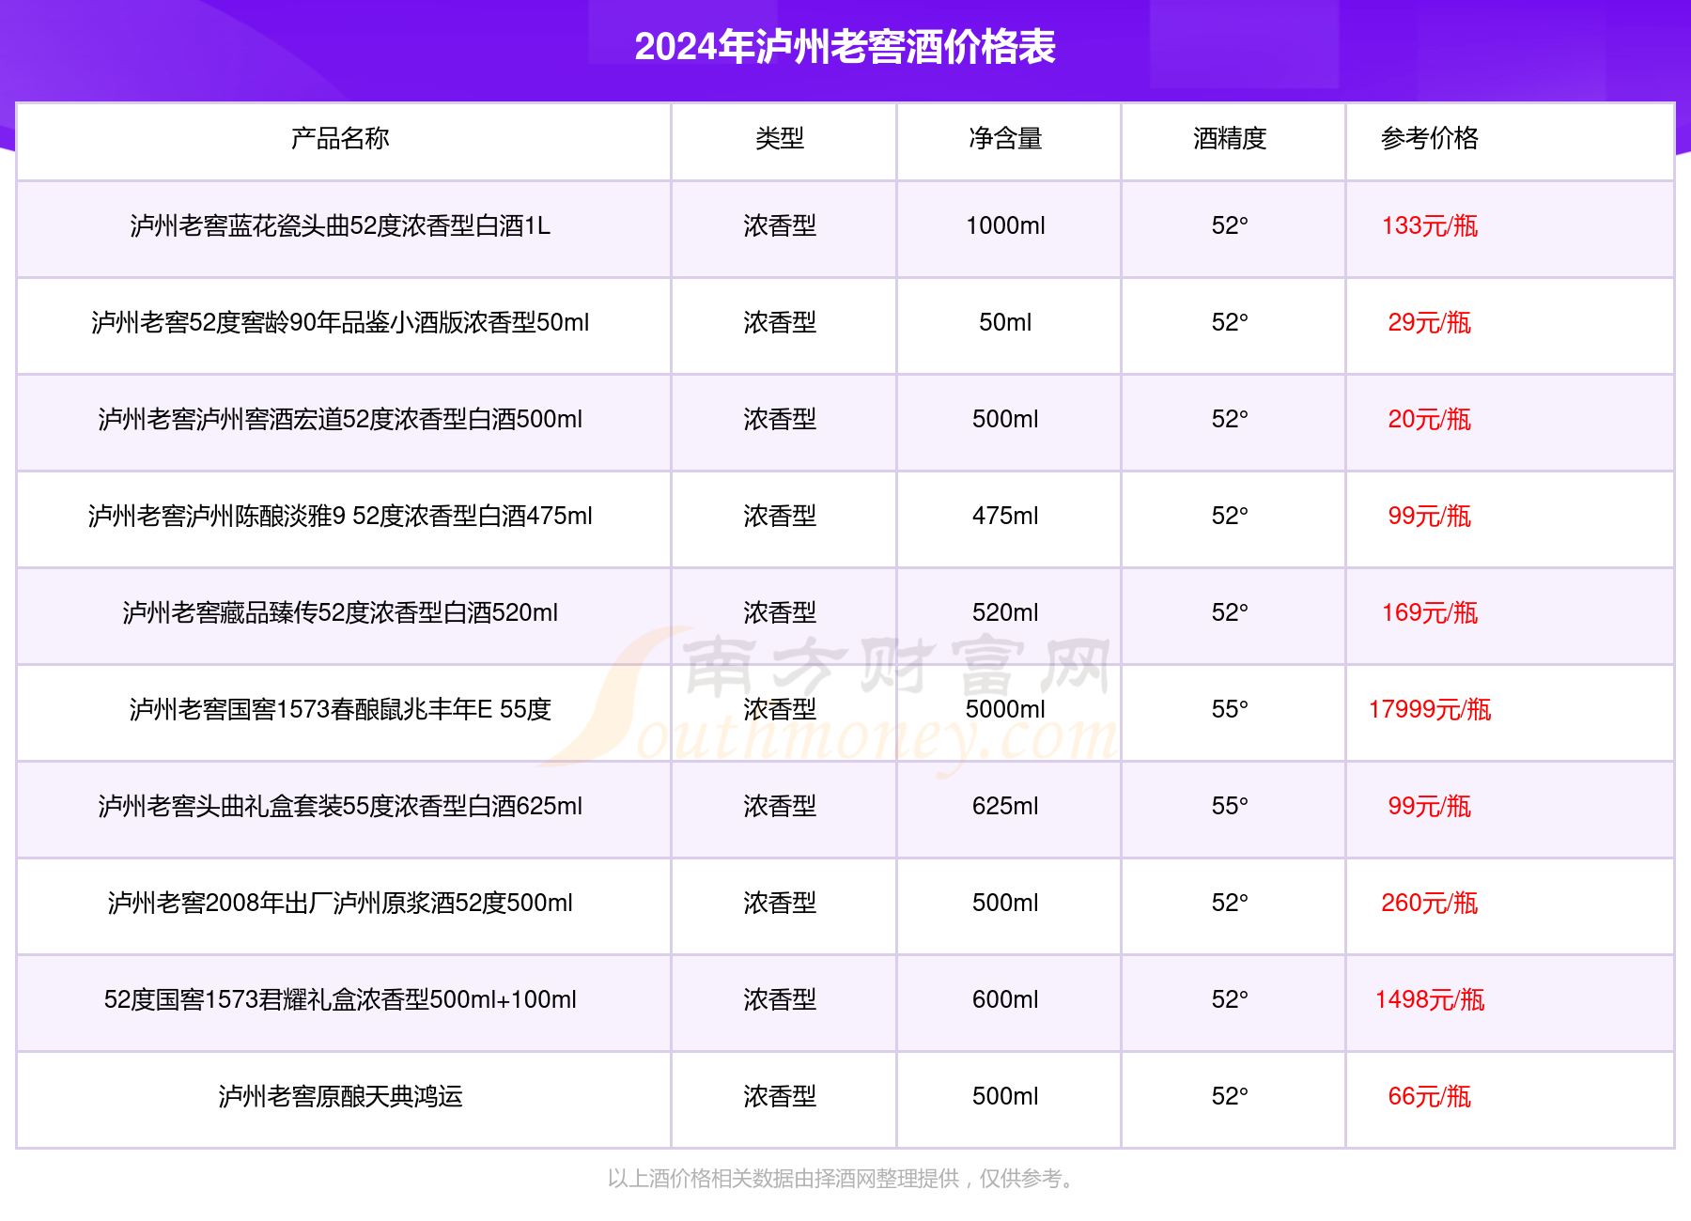This screenshot has width=1691, height=1221.
Task: Click 浓香型 in the 天典鸿运 row
Action: [780, 1097]
